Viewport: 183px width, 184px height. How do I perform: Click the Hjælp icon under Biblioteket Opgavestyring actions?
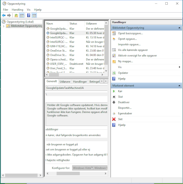tap(114, 79)
